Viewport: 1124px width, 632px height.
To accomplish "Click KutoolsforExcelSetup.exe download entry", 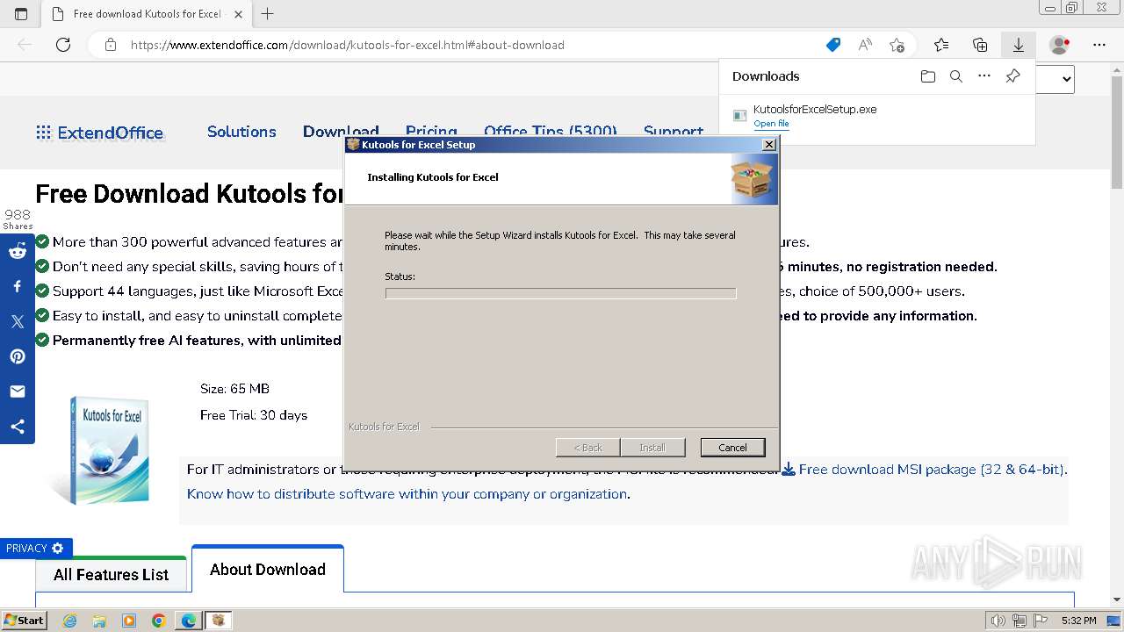I will [876, 116].
